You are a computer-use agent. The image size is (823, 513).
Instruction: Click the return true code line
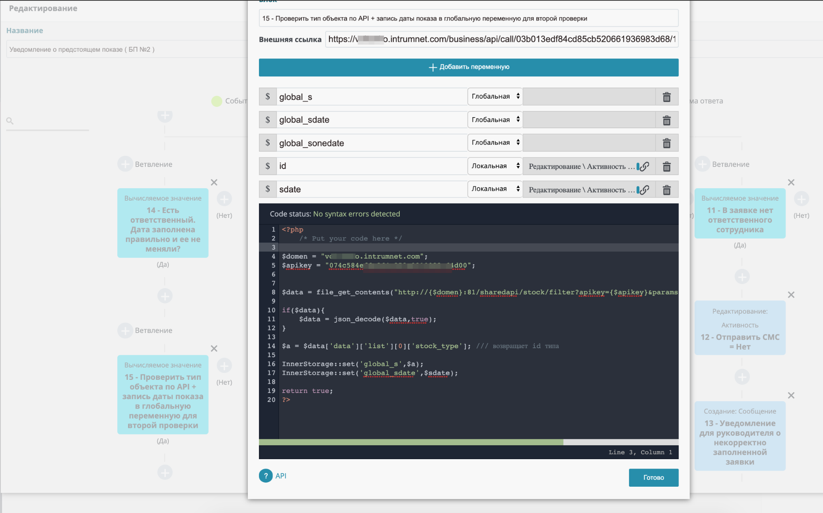pos(307,391)
